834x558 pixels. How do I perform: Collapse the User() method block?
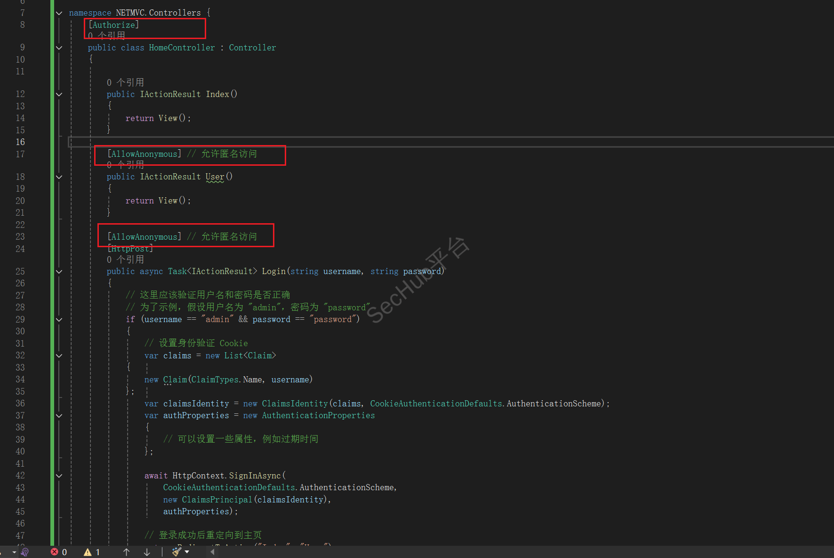pos(59,177)
